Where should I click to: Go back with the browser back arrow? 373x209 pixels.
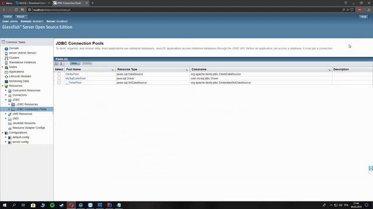pos(4,10)
